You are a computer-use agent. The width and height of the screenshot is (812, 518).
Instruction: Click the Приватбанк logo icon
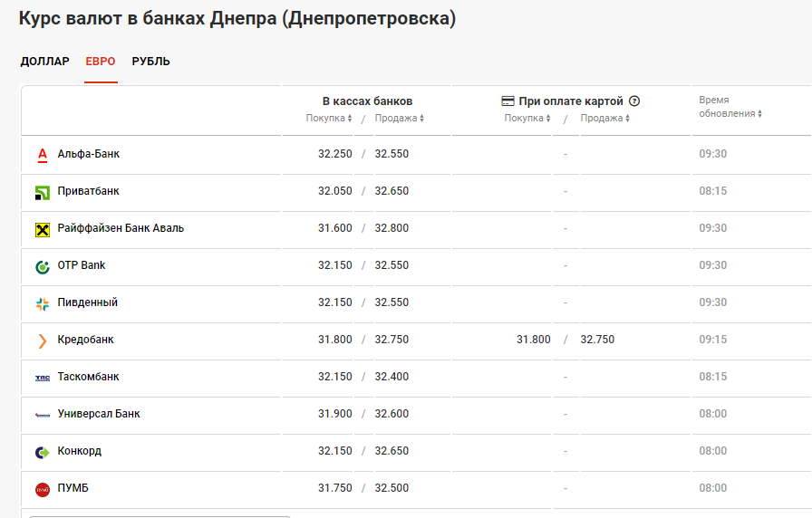(x=43, y=193)
